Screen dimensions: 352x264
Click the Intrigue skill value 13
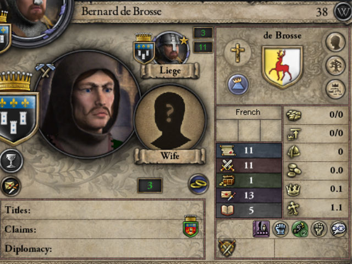[249, 196]
